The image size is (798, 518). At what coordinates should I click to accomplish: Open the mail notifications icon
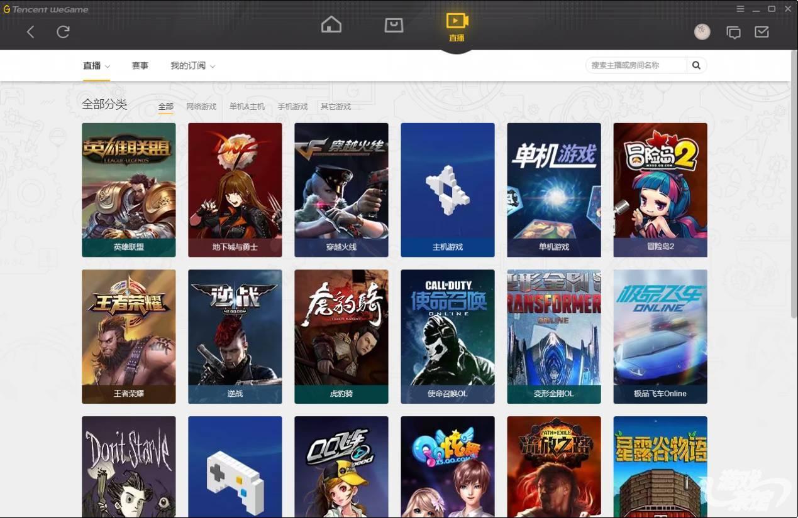[762, 31]
